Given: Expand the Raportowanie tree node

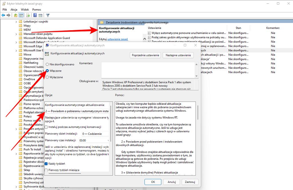Looking at the screenshot, I should click(16, 154).
